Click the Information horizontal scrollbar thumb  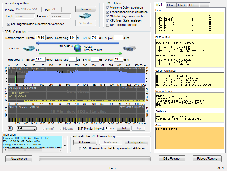(x=25, y=151)
